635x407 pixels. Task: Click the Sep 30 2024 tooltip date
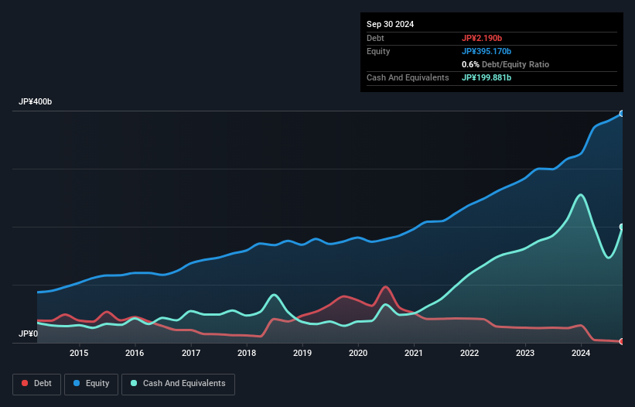[x=390, y=24]
